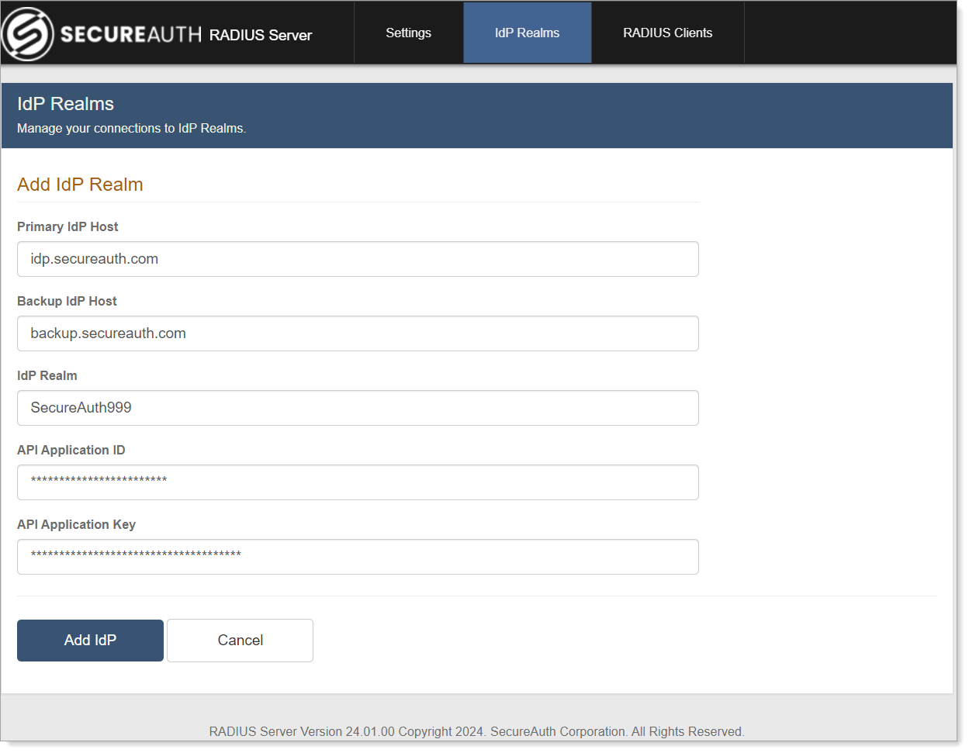
Task: Select the IdP Realm field containing SecureAuth999
Action: [x=358, y=408]
